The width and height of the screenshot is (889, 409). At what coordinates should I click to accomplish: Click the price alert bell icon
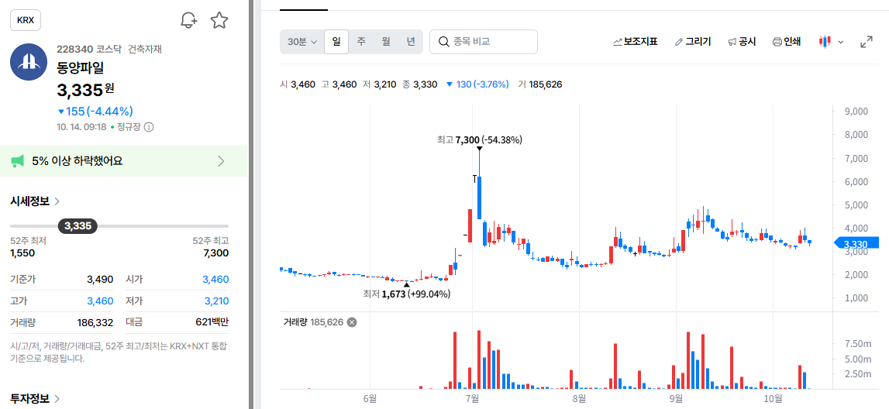point(188,20)
